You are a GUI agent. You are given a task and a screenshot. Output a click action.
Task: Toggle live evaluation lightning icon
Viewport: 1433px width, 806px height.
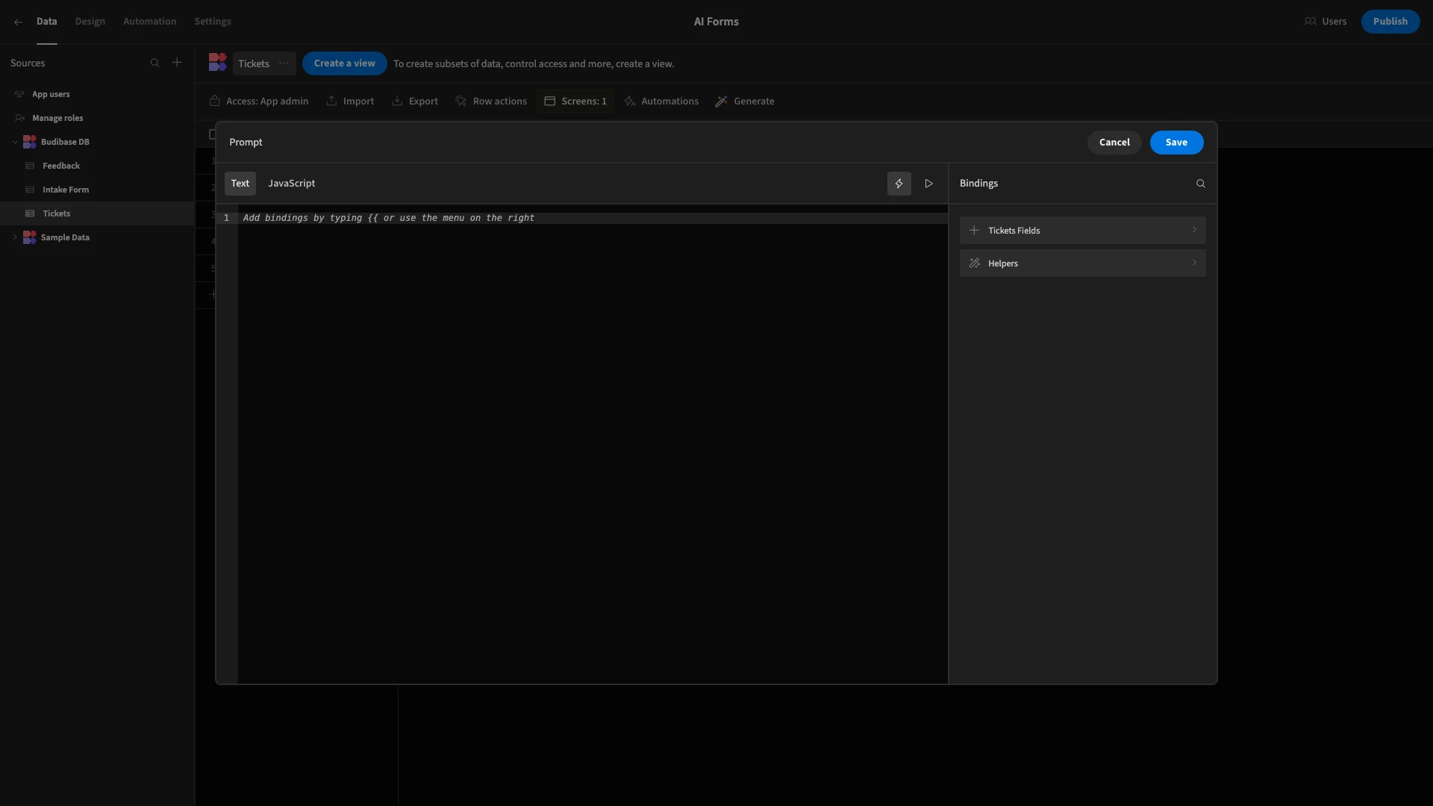(x=899, y=184)
